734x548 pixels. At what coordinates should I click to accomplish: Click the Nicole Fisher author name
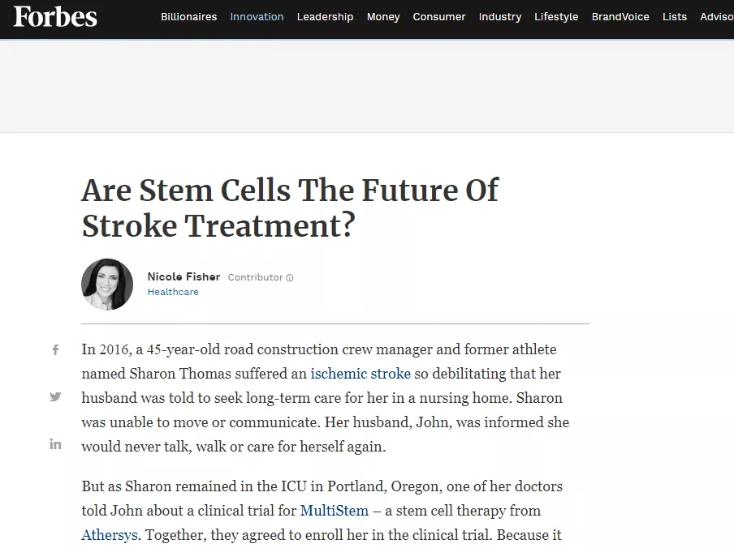pyautogui.click(x=183, y=277)
